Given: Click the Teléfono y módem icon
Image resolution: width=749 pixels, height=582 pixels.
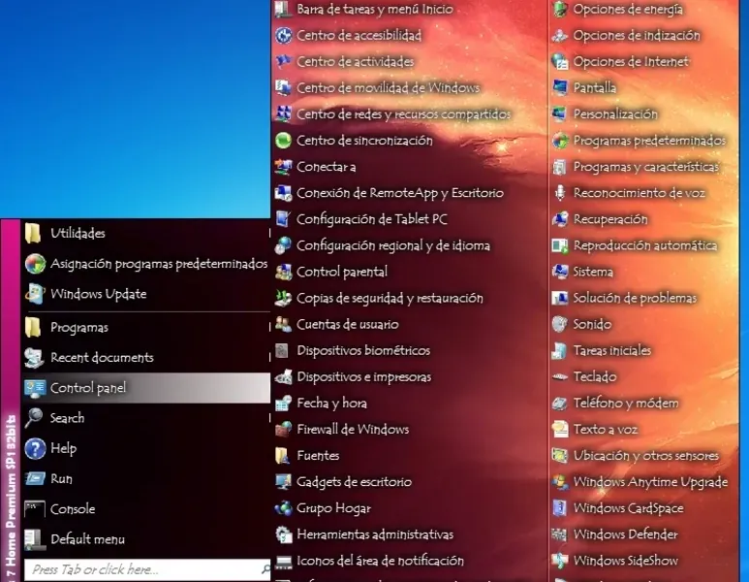Looking at the screenshot, I should point(560,404).
